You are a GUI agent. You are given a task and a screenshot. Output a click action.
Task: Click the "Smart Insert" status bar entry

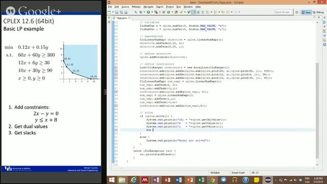click(238, 173)
